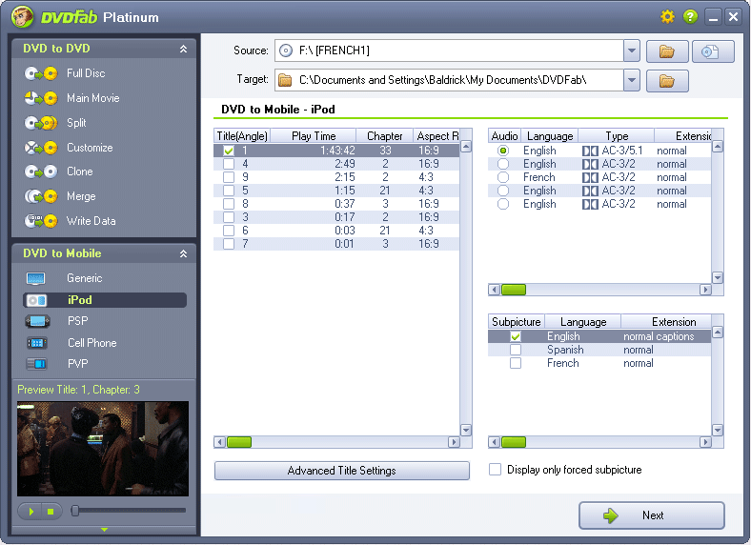This screenshot has height=545, width=751.
Task: Open the Source dropdown list
Action: [632, 50]
